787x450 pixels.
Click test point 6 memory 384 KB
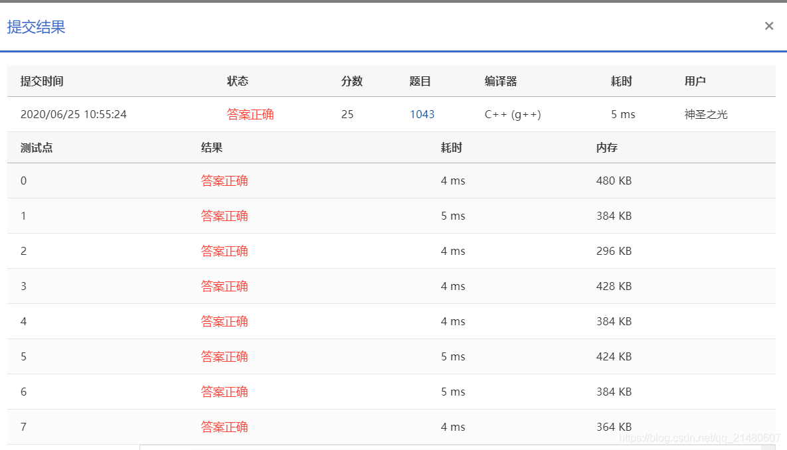point(614,392)
